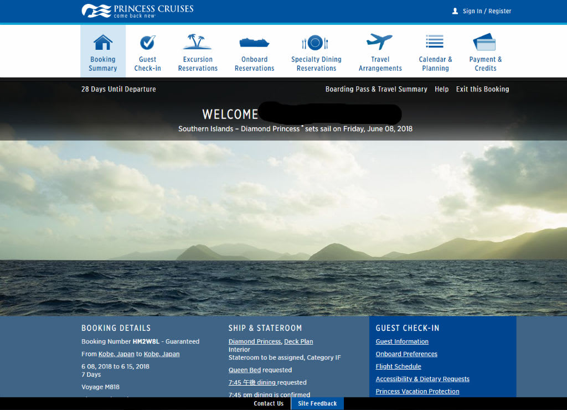Click the booking number HM2W8L text
Image resolution: width=567 pixels, height=410 pixels.
click(146, 341)
